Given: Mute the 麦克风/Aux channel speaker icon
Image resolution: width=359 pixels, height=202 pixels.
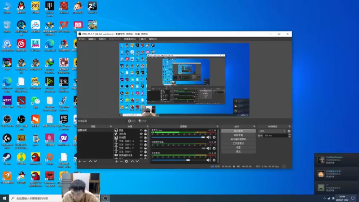Looking at the screenshot, I should tap(209, 137).
